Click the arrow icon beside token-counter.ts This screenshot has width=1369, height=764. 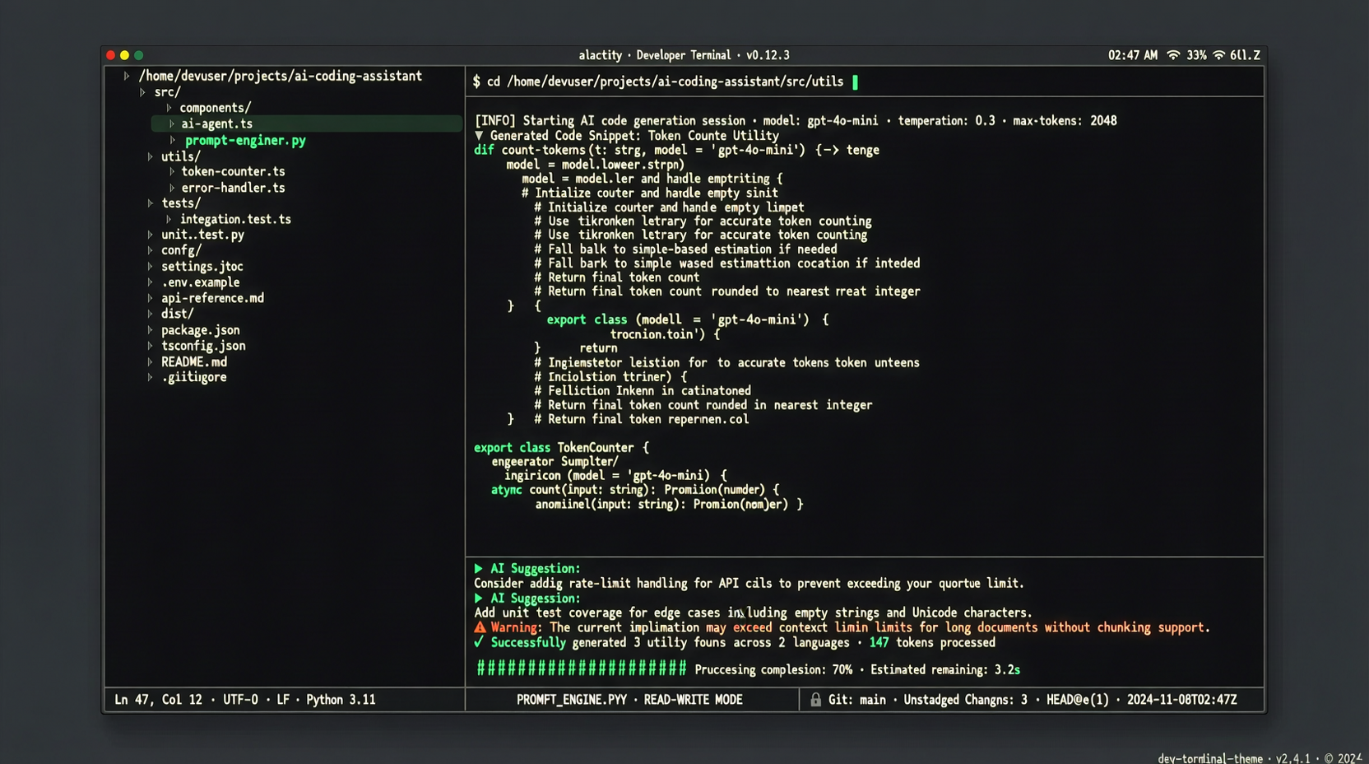pos(171,172)
